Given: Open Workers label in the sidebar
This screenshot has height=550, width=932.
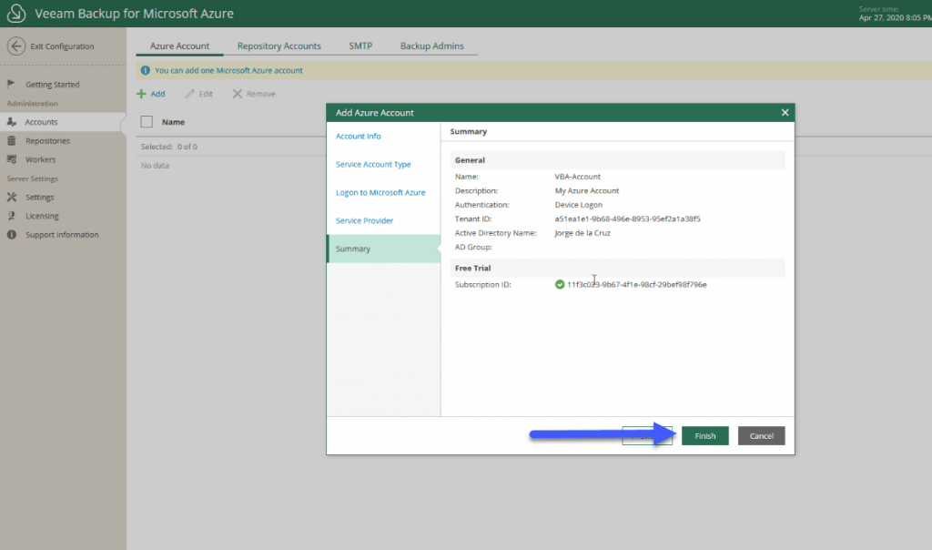Looking at the screenshot, I should click(x=40, y=159).
